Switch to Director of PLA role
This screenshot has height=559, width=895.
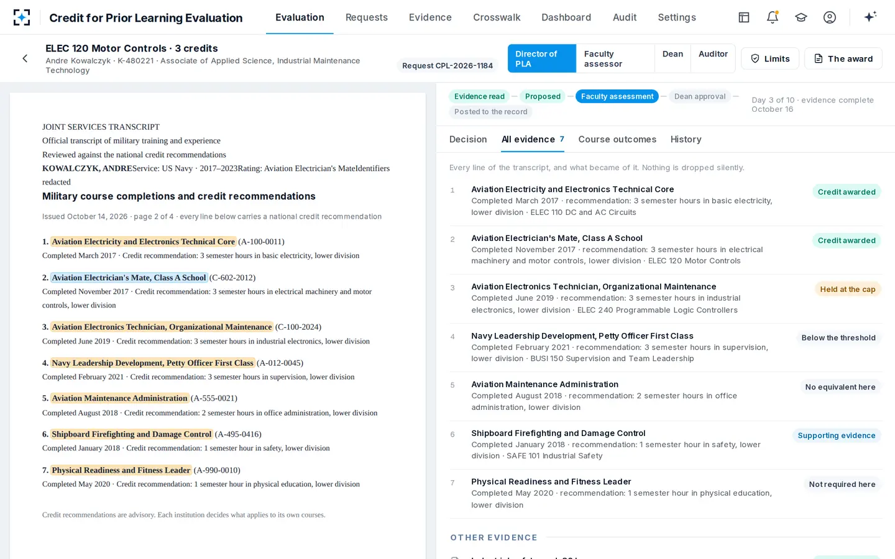pos(542,58)
